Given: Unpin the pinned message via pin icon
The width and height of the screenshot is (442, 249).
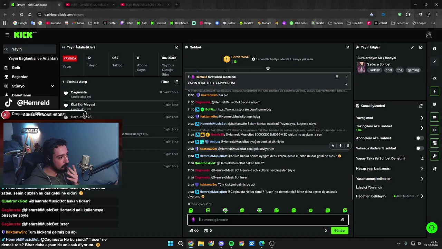Looking at the screenshot, I should (337, 77).
